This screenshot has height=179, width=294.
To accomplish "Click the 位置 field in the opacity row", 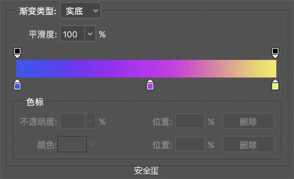I will 190,121.
